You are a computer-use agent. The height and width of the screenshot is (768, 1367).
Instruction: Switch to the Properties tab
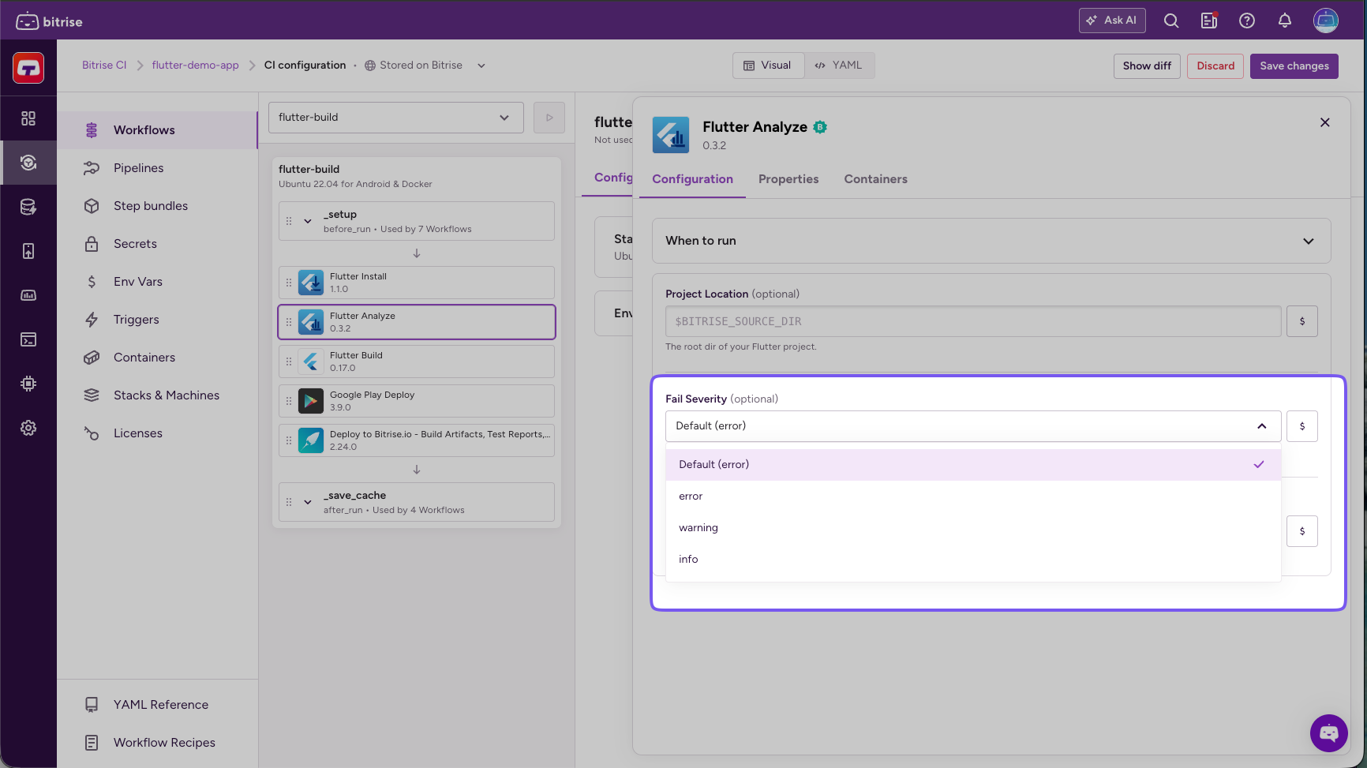(x=788, y=179)
